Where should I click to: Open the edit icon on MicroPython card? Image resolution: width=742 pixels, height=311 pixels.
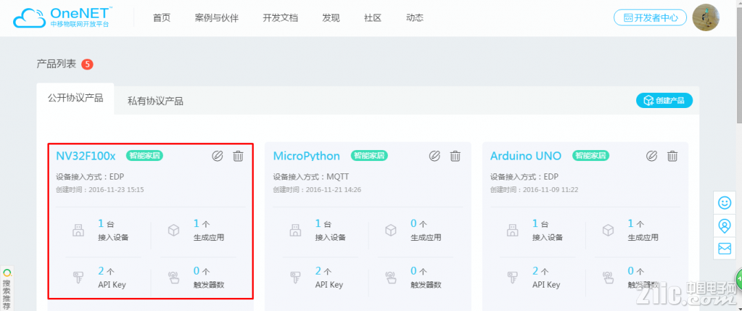435,155
